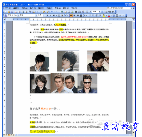Click the character border A icon
The width and height of the screenshot is (142, 137).
(59, 15)
